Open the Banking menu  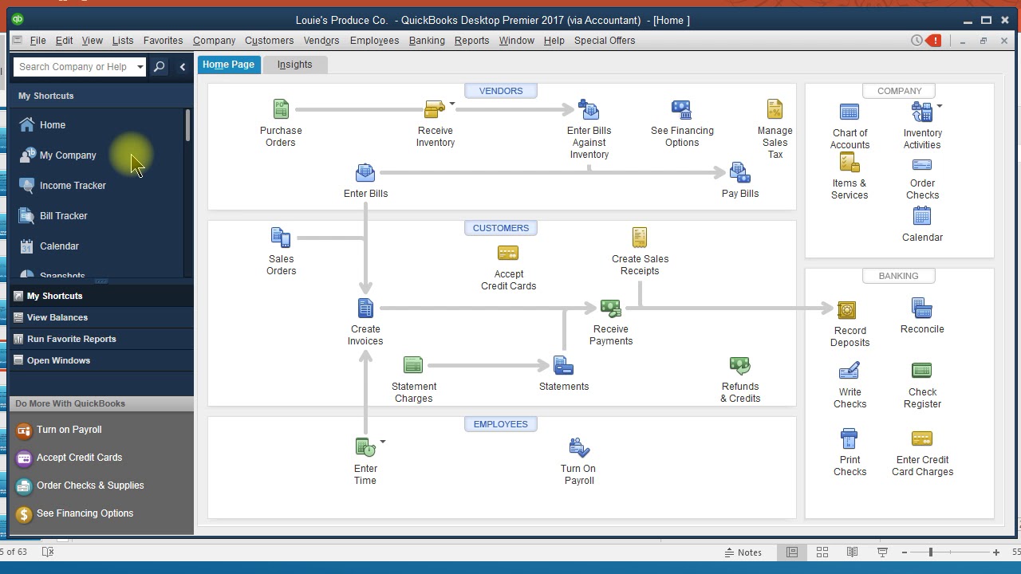(427, 41)
